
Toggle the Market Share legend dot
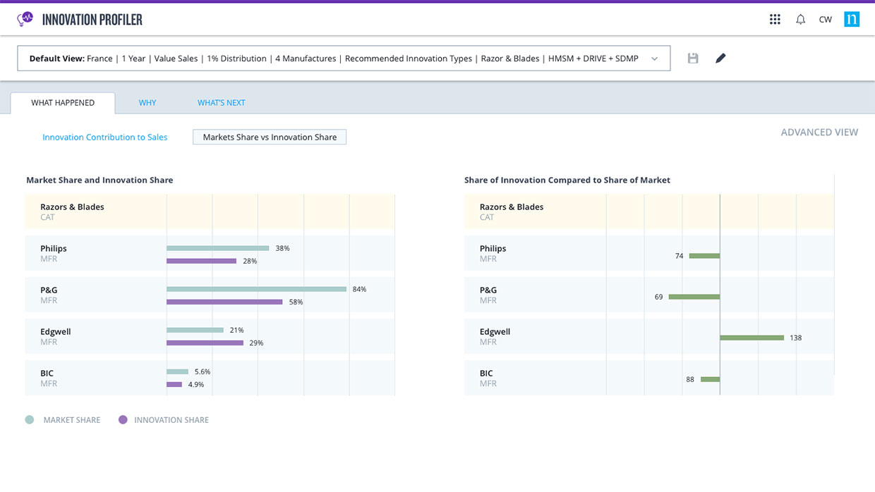[x=30, y=419]
